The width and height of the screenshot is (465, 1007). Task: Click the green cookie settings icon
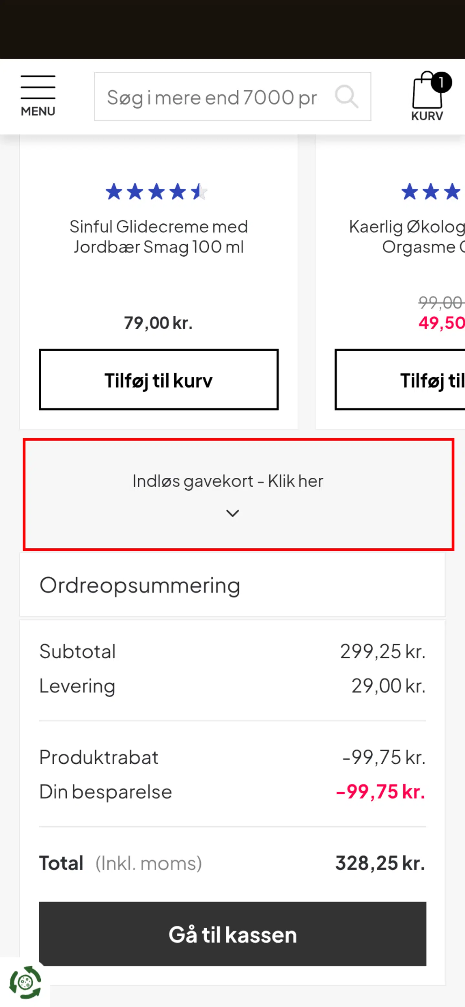(x=25, y=982)
